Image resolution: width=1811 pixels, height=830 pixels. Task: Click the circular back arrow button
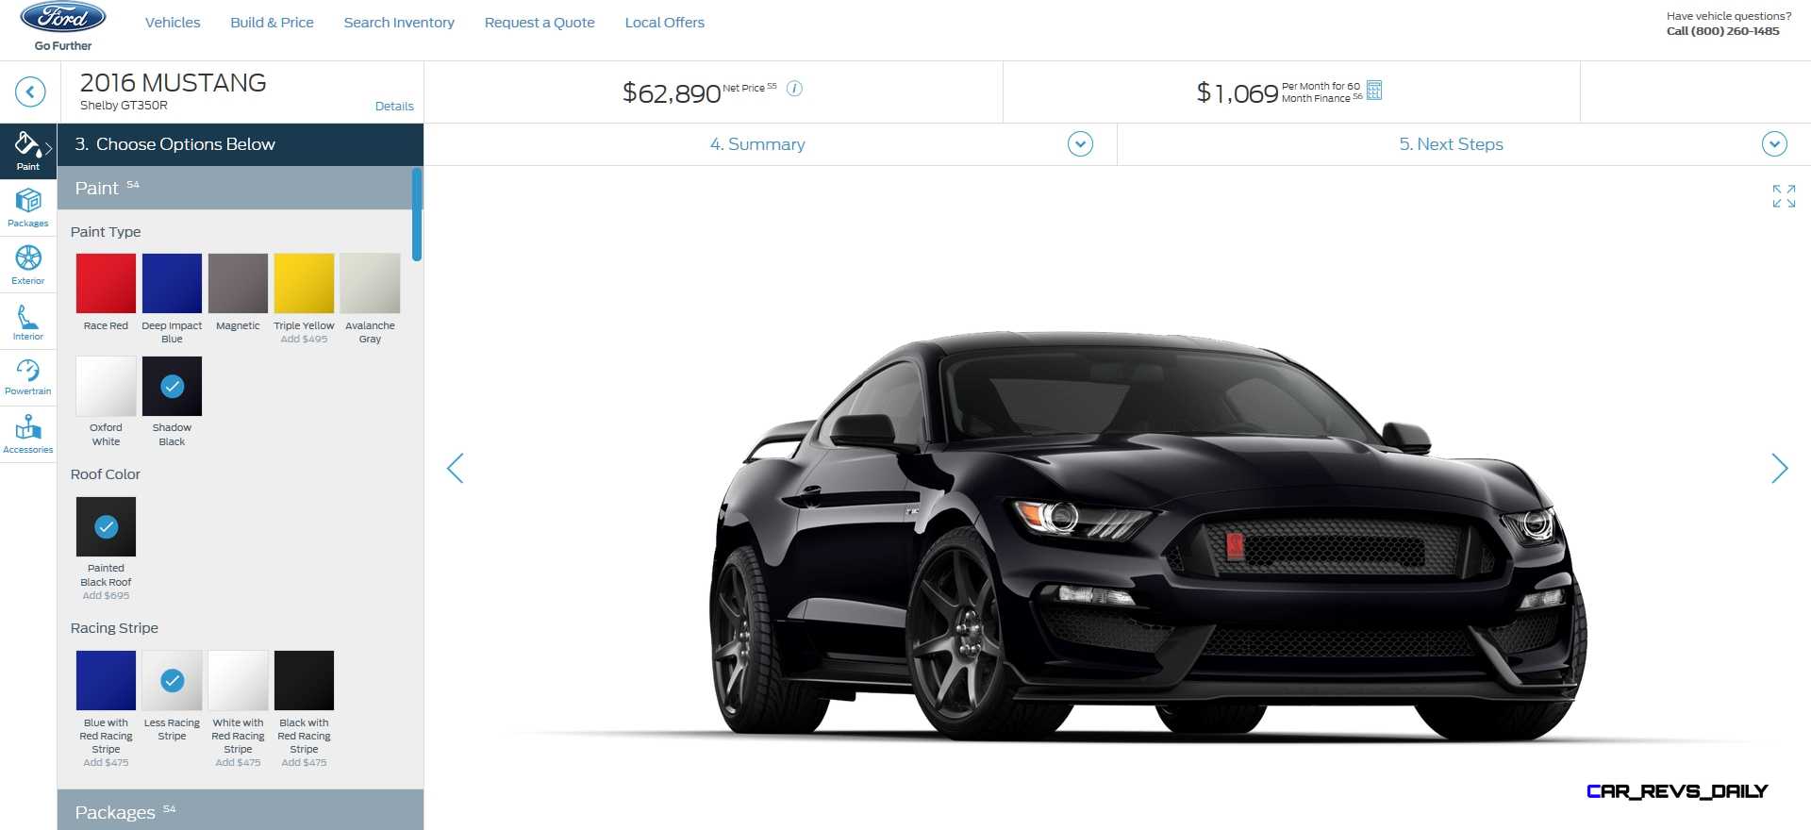click(x=30, y=91)
